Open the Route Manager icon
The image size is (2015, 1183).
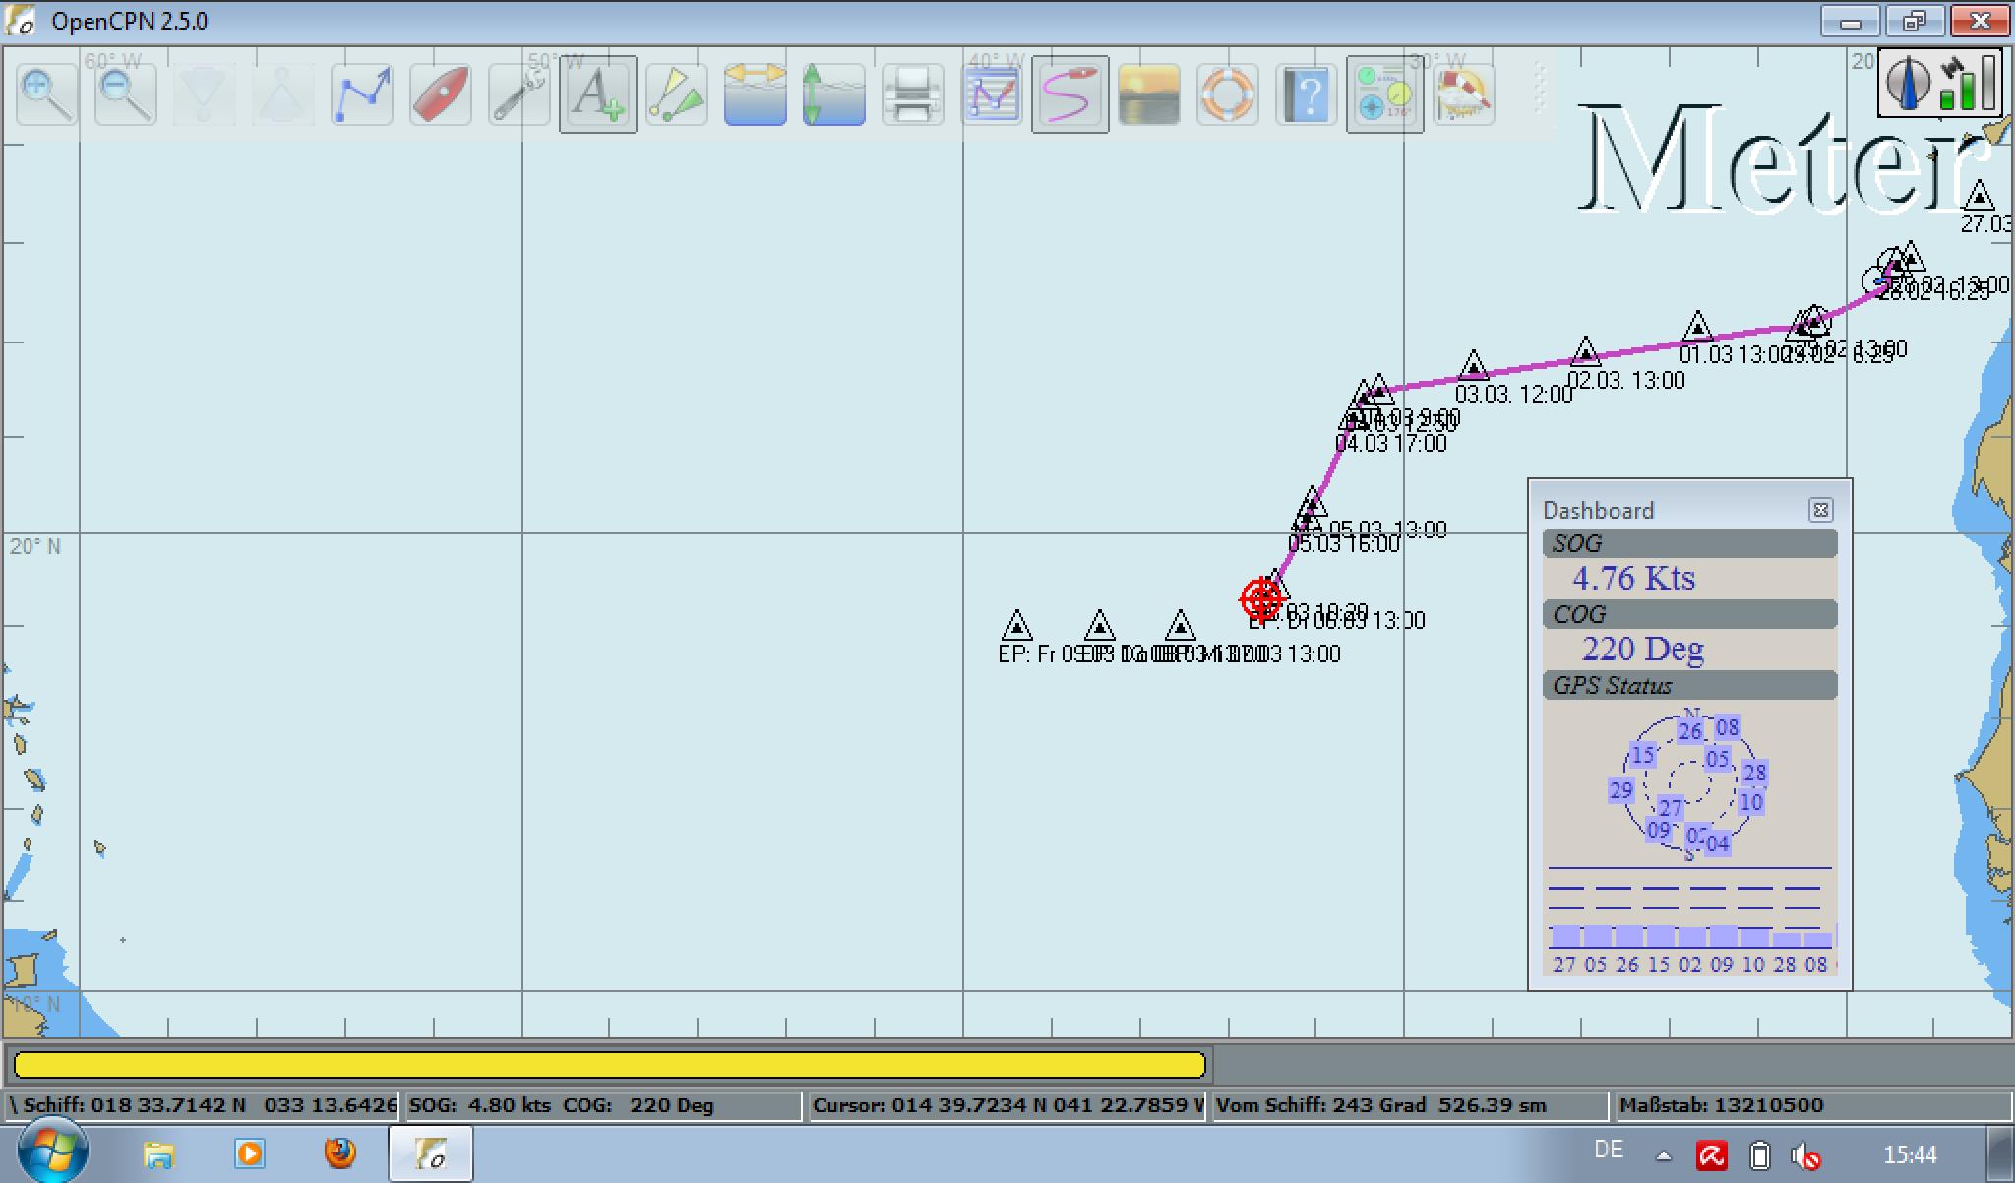992,94
